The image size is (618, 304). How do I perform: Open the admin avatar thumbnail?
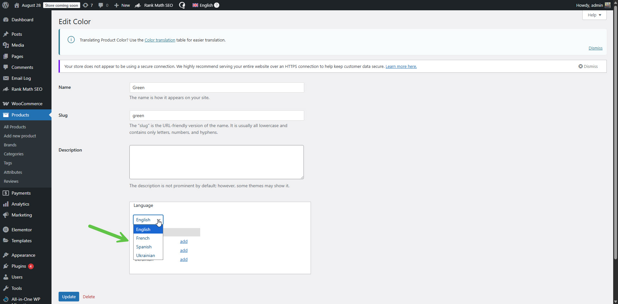608,5
